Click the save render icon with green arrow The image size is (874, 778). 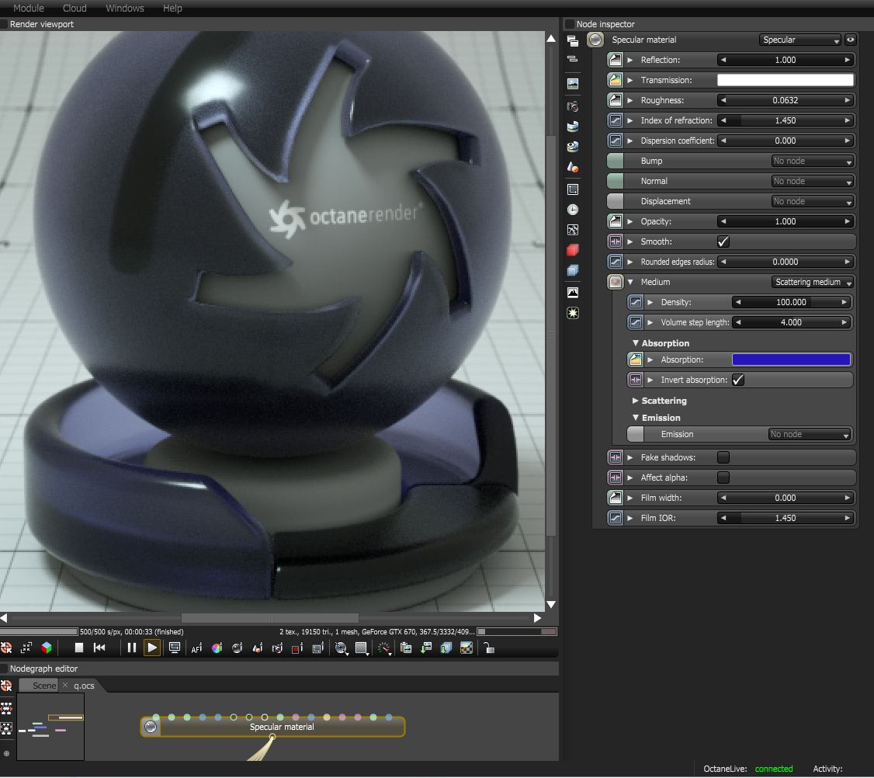click(x=426, y=648)
